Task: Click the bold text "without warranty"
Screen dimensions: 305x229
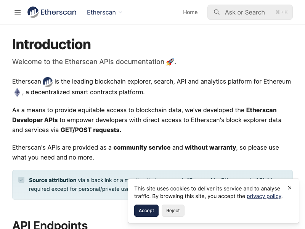Action: click(210, 147)
